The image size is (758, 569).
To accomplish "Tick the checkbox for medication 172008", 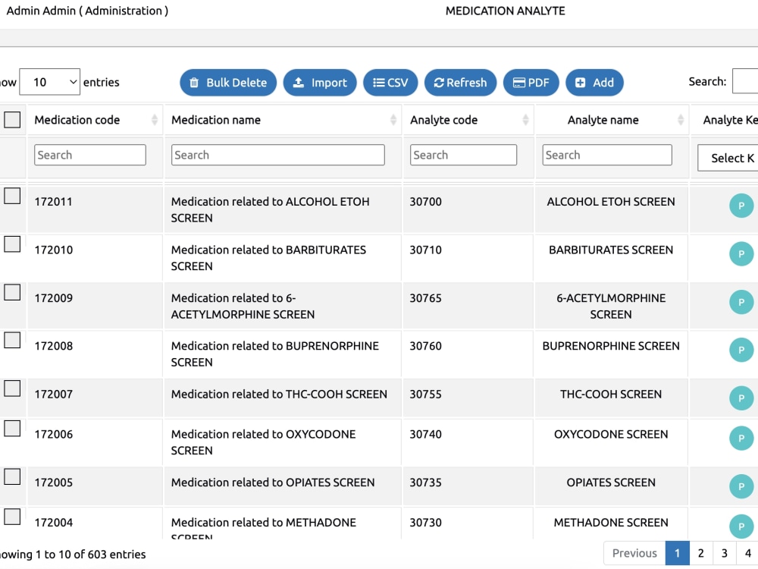I will [x=12, y=340].
